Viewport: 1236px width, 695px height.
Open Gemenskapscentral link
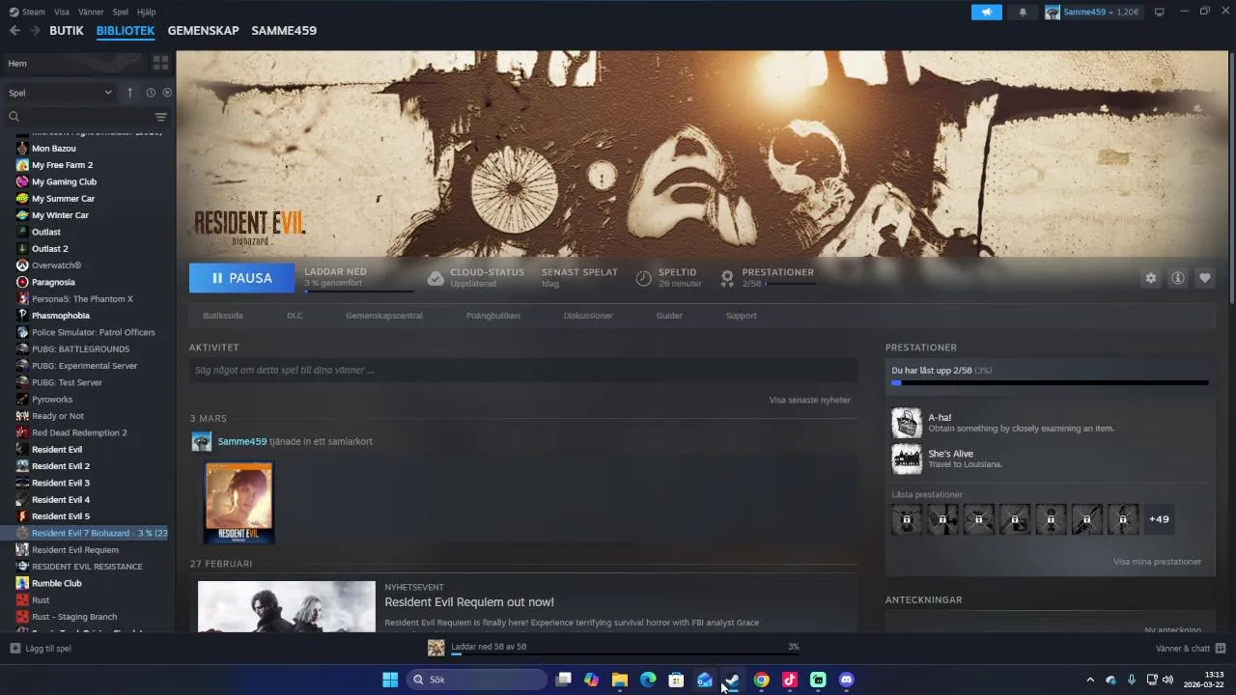(384, 316)
